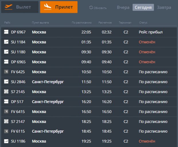Click the airline logo for DP 517
The width and height of the screenshot is (178, 147).
(6, 101)
